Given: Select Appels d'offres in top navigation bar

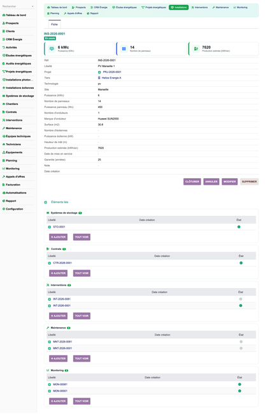Looking at the screenshot, I should [73, 13].
